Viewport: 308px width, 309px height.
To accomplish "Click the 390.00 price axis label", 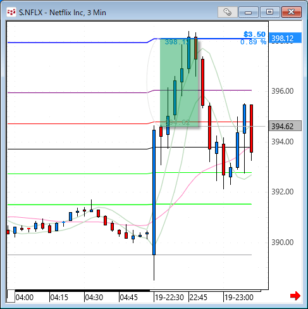I will click(x=282, y=243).
